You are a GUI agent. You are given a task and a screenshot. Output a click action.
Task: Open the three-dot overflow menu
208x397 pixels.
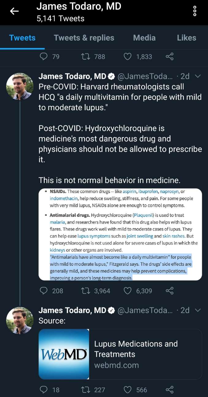pos(194,11)
